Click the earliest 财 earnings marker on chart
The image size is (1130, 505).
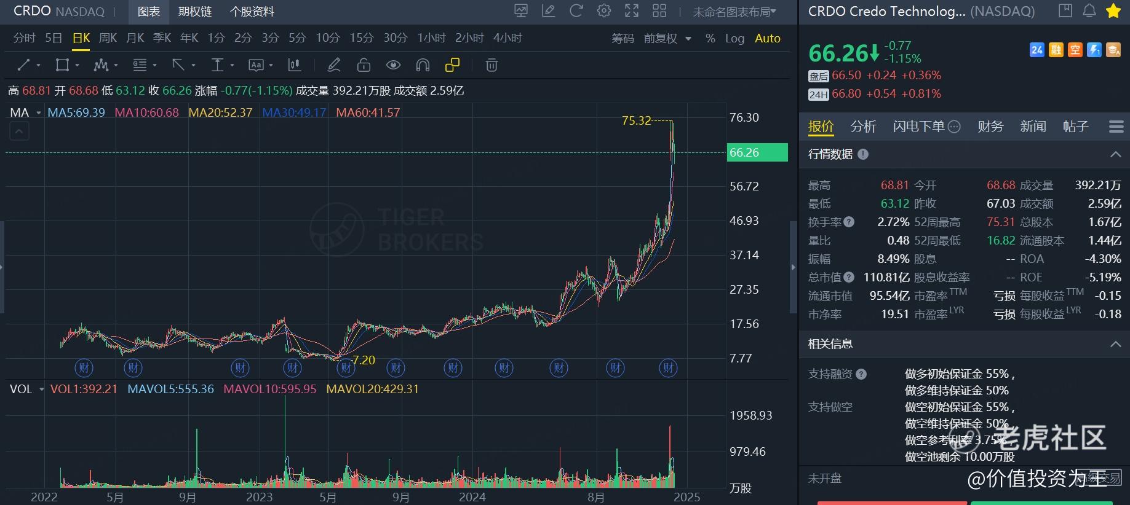coord(84,368)
